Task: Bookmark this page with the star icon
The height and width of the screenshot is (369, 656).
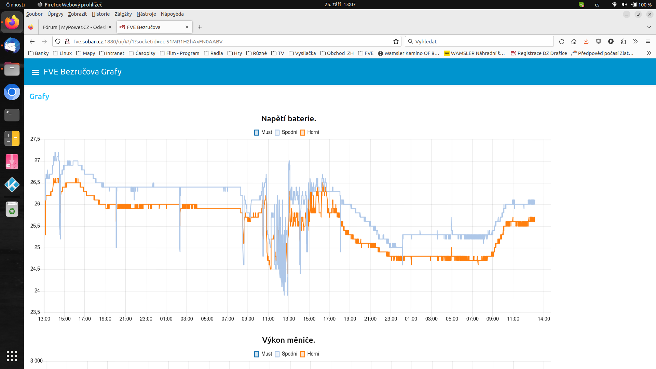Action: (x=396, y=41)
